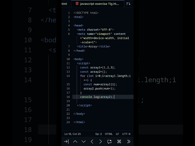Click the opening <body> tag
Screen dimensions: 195x146
78,59
